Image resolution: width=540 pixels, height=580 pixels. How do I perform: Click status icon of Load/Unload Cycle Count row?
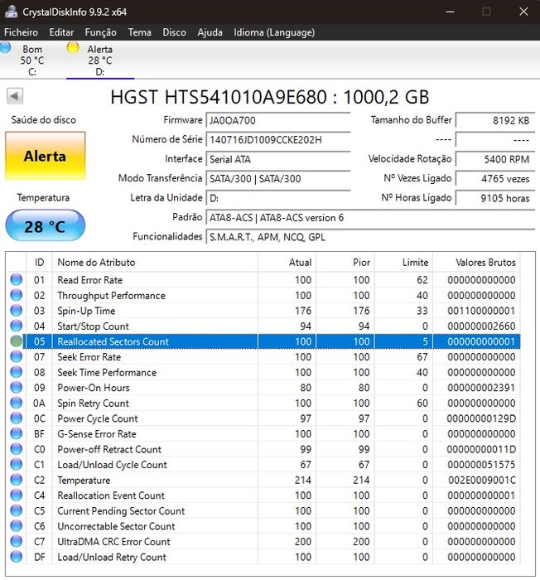(16, 465)
